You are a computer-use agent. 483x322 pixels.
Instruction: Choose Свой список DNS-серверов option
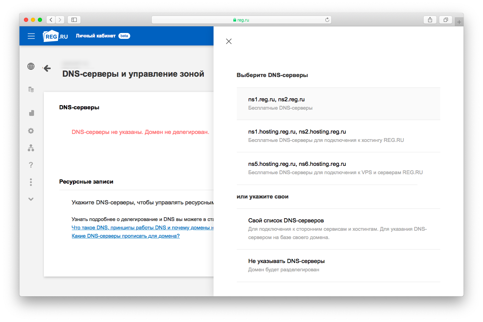338,229
